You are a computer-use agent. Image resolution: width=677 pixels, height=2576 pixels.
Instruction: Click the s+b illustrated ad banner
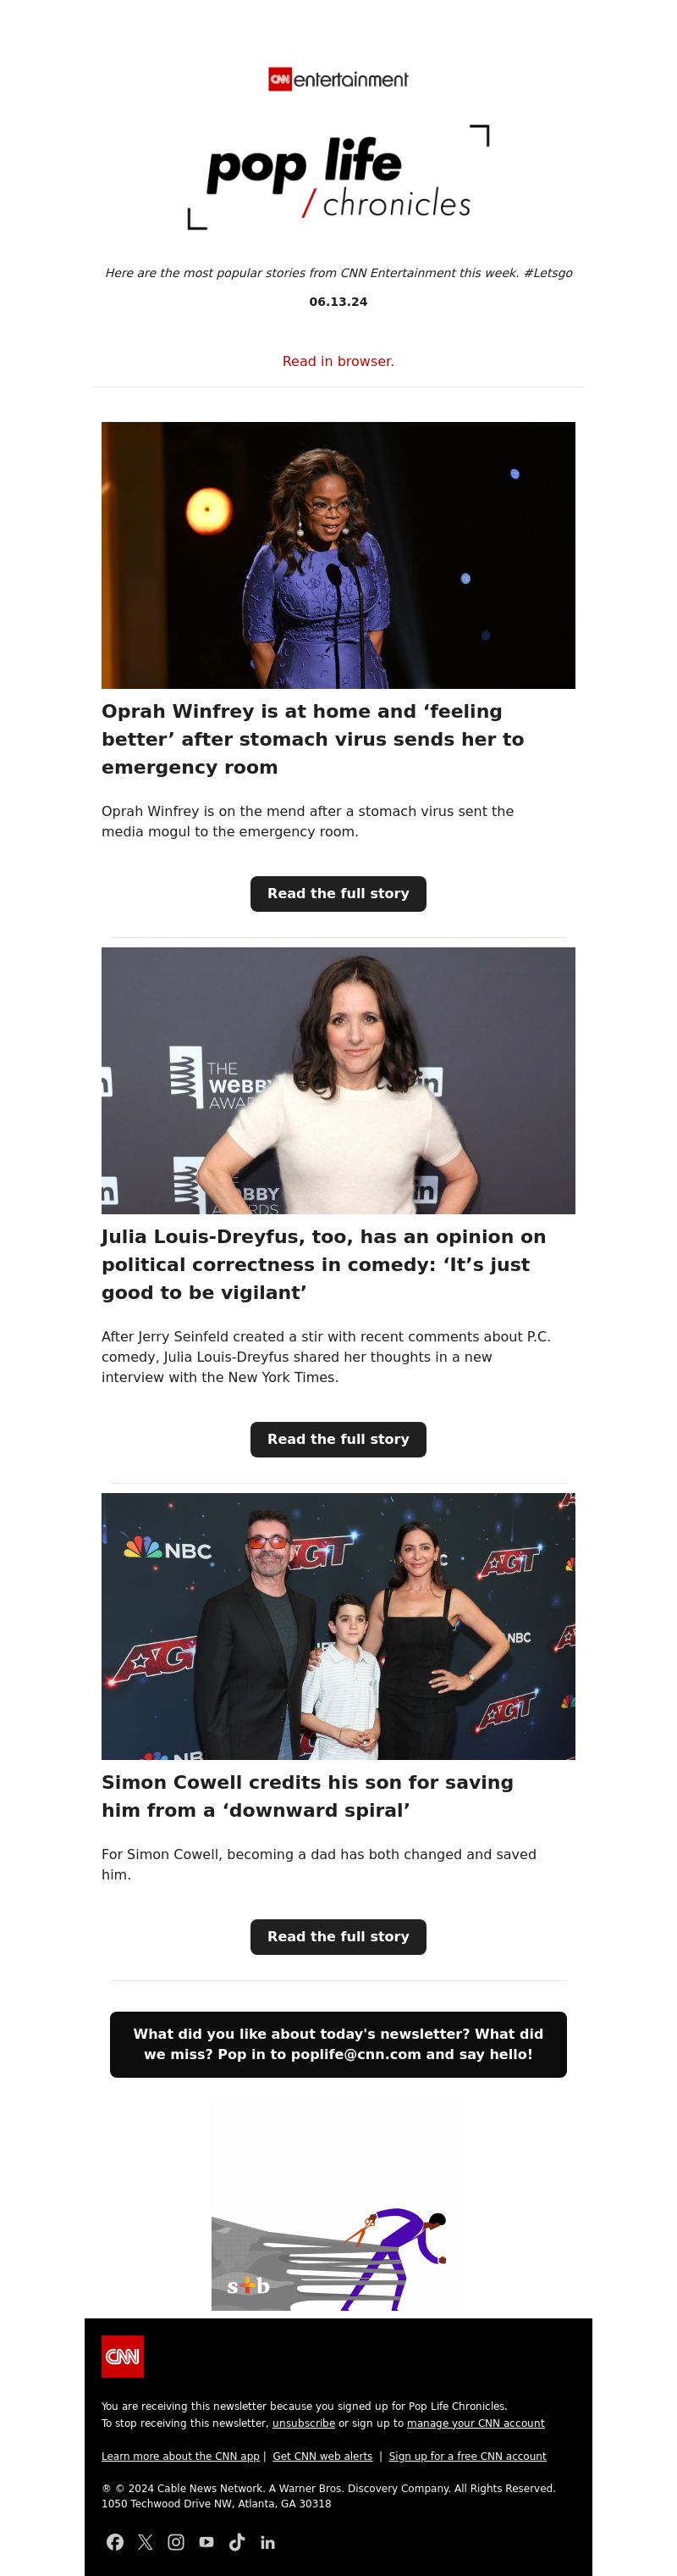coord(329,2259)
